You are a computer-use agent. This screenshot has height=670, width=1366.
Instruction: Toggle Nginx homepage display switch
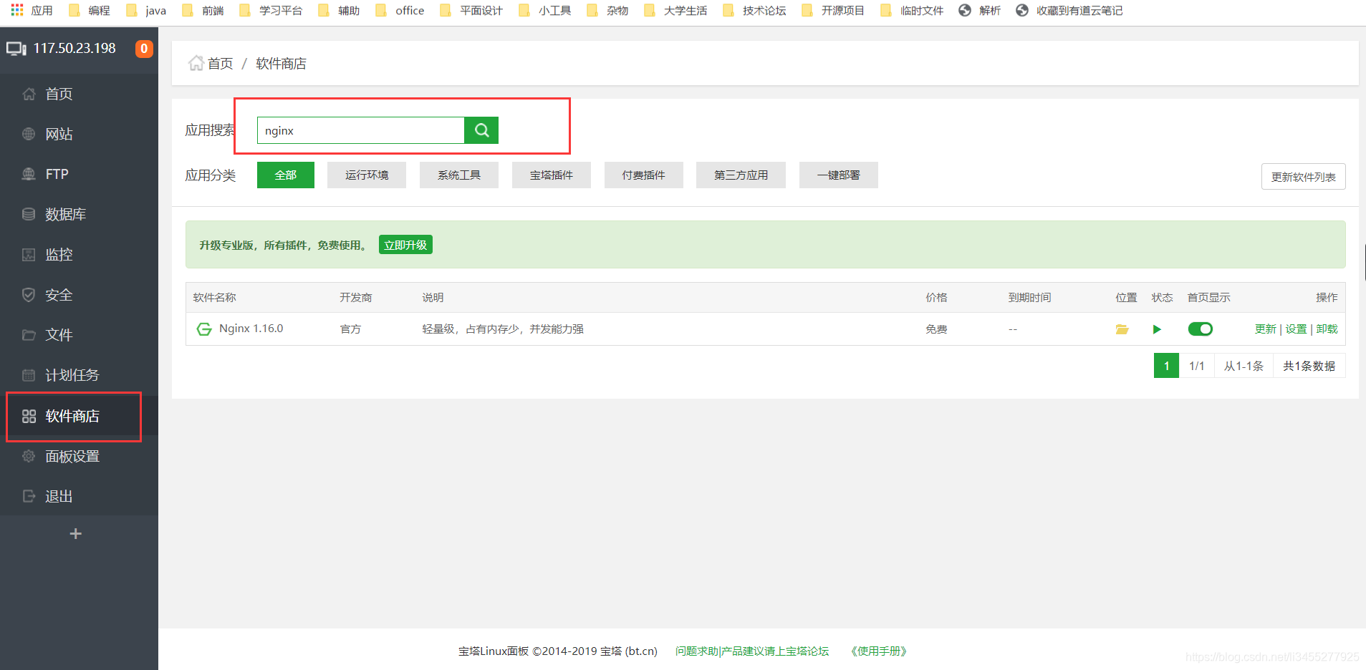(x=1201, y=329)
